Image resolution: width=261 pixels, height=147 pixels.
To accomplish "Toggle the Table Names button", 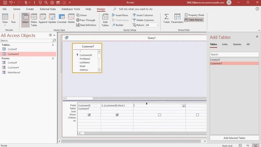I will [194, 20].
